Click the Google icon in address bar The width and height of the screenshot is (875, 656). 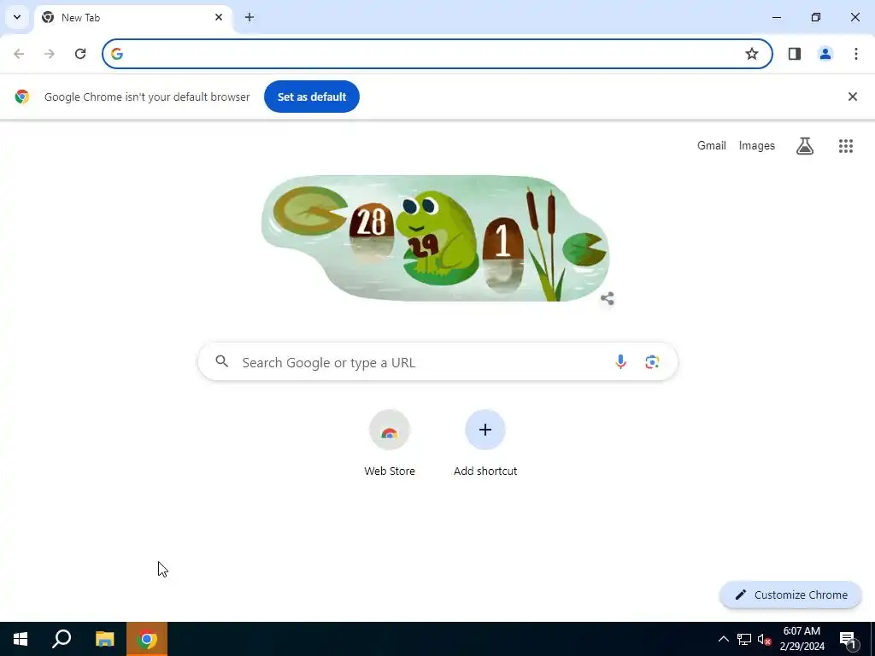coord(116,54)
